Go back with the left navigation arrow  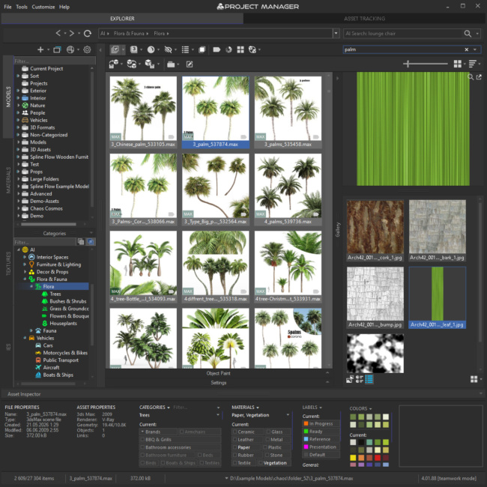coord(58,33)
